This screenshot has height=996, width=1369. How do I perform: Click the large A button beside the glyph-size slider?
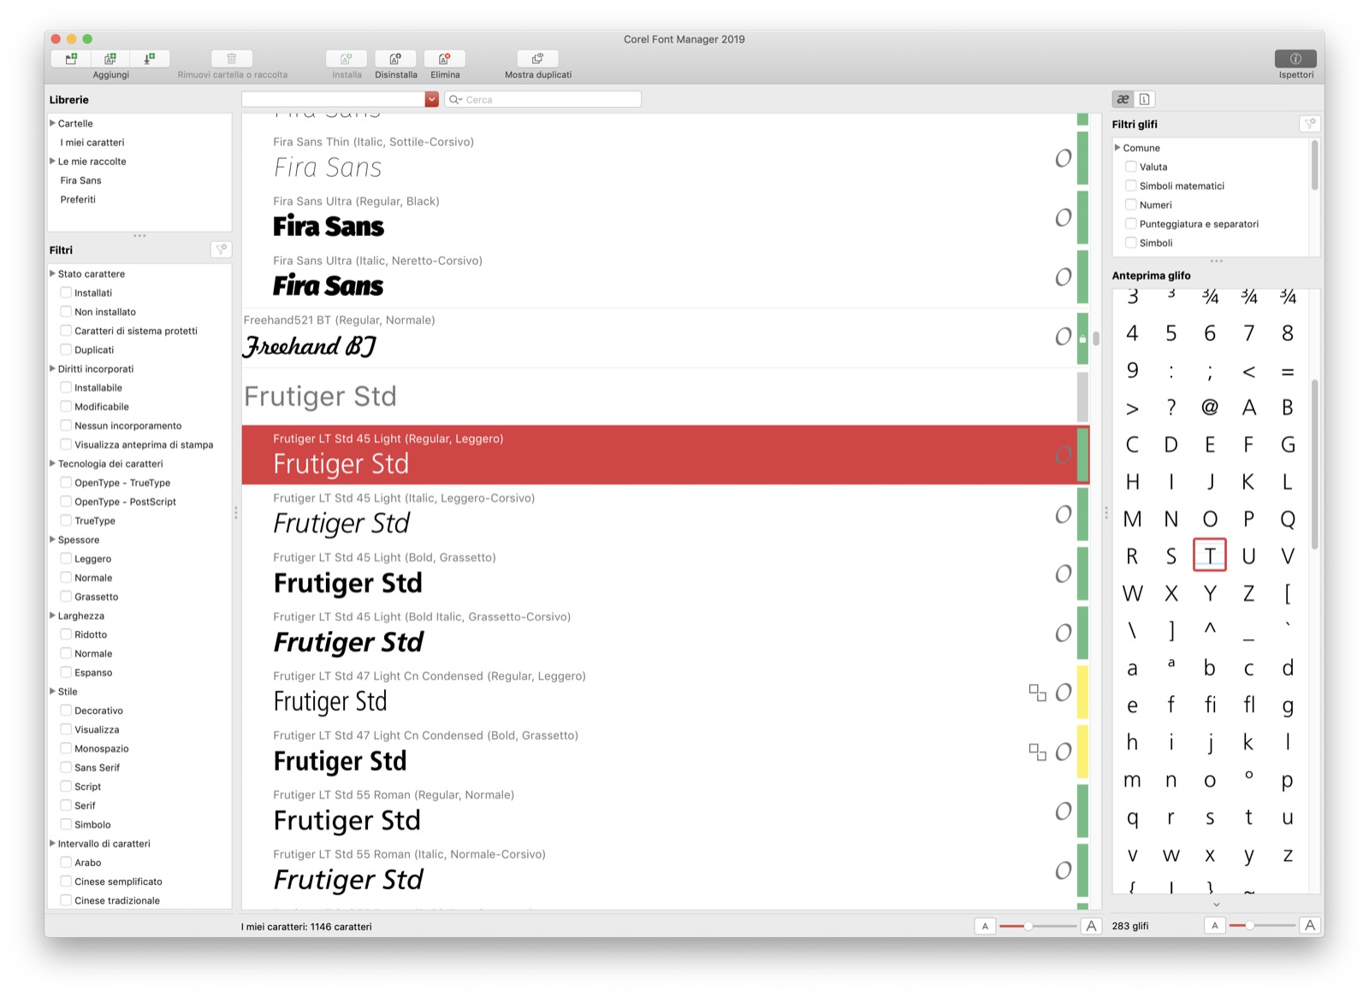tap(1309, 925)
